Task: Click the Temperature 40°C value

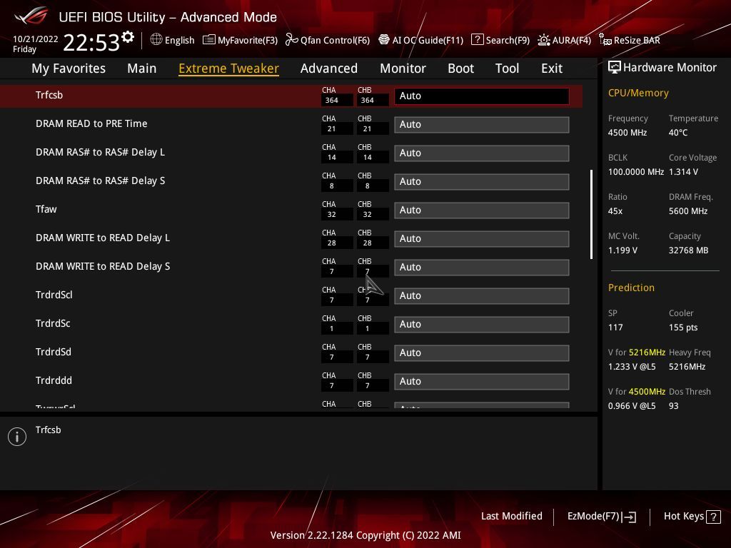Action: [678, 133]
